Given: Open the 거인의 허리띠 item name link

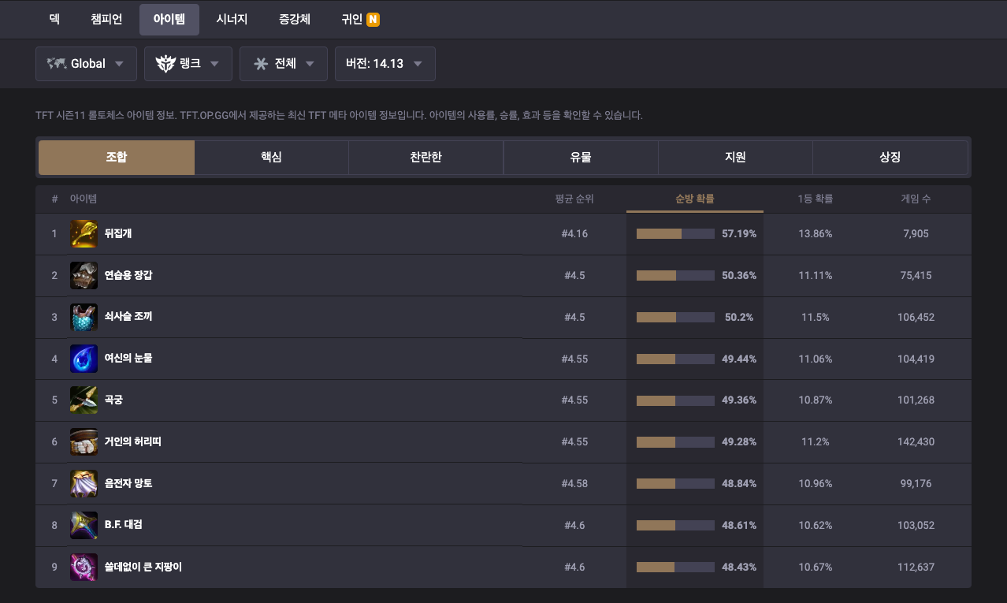Looking at the screenshot, I should [132, 442].
